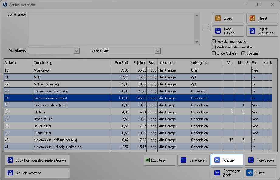Click the label count field showing 1
280x180 pixels.
(x=206, y=28)
